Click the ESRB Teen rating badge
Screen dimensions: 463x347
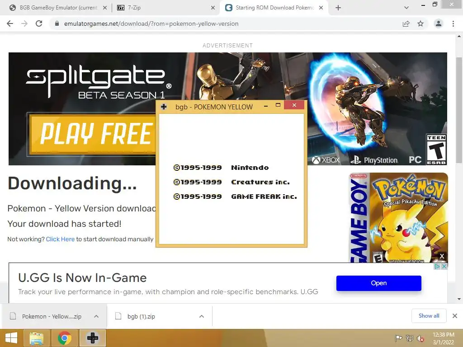tap(436, 149)
